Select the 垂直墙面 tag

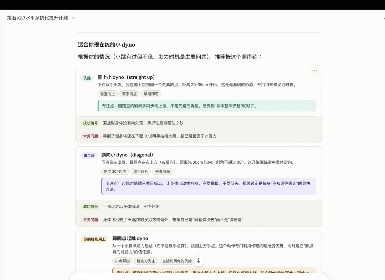click(x=163, y=172)
